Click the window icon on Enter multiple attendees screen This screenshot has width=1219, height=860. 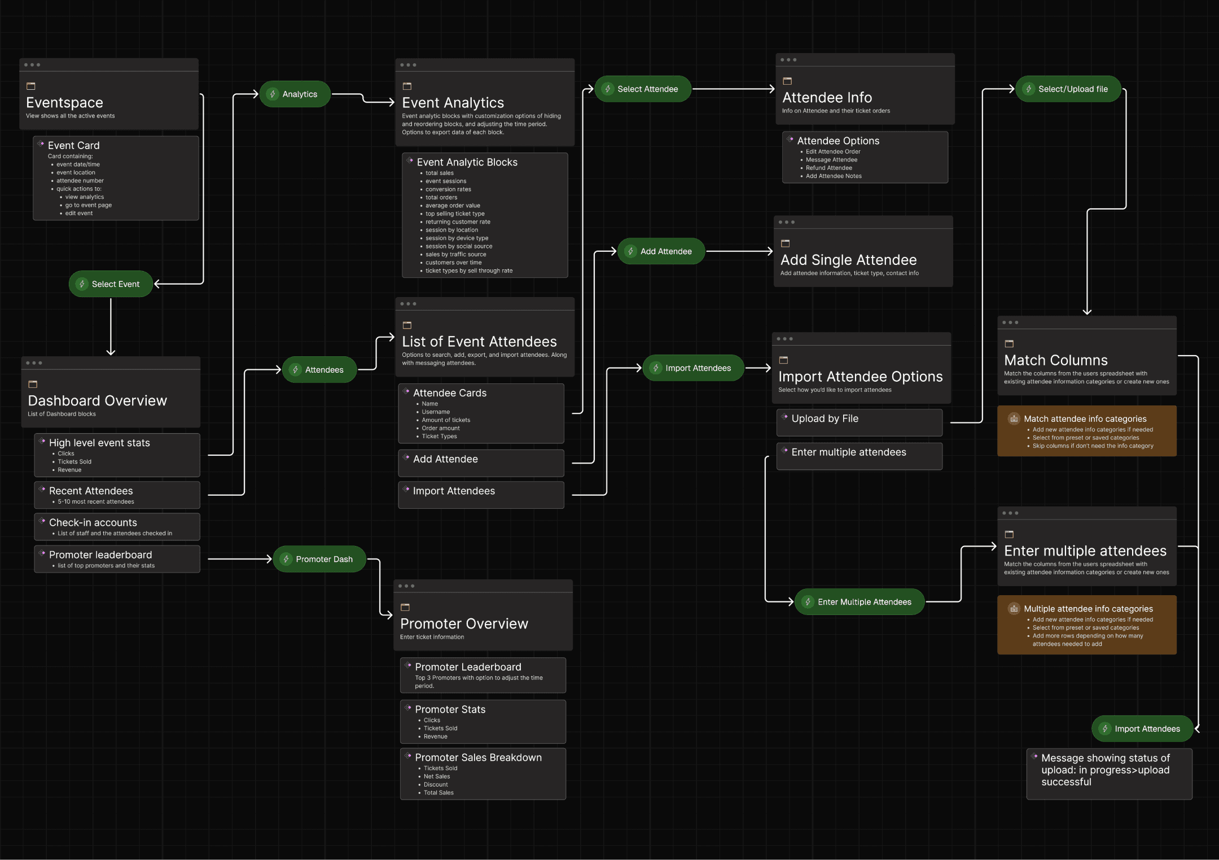[1010, 534]
